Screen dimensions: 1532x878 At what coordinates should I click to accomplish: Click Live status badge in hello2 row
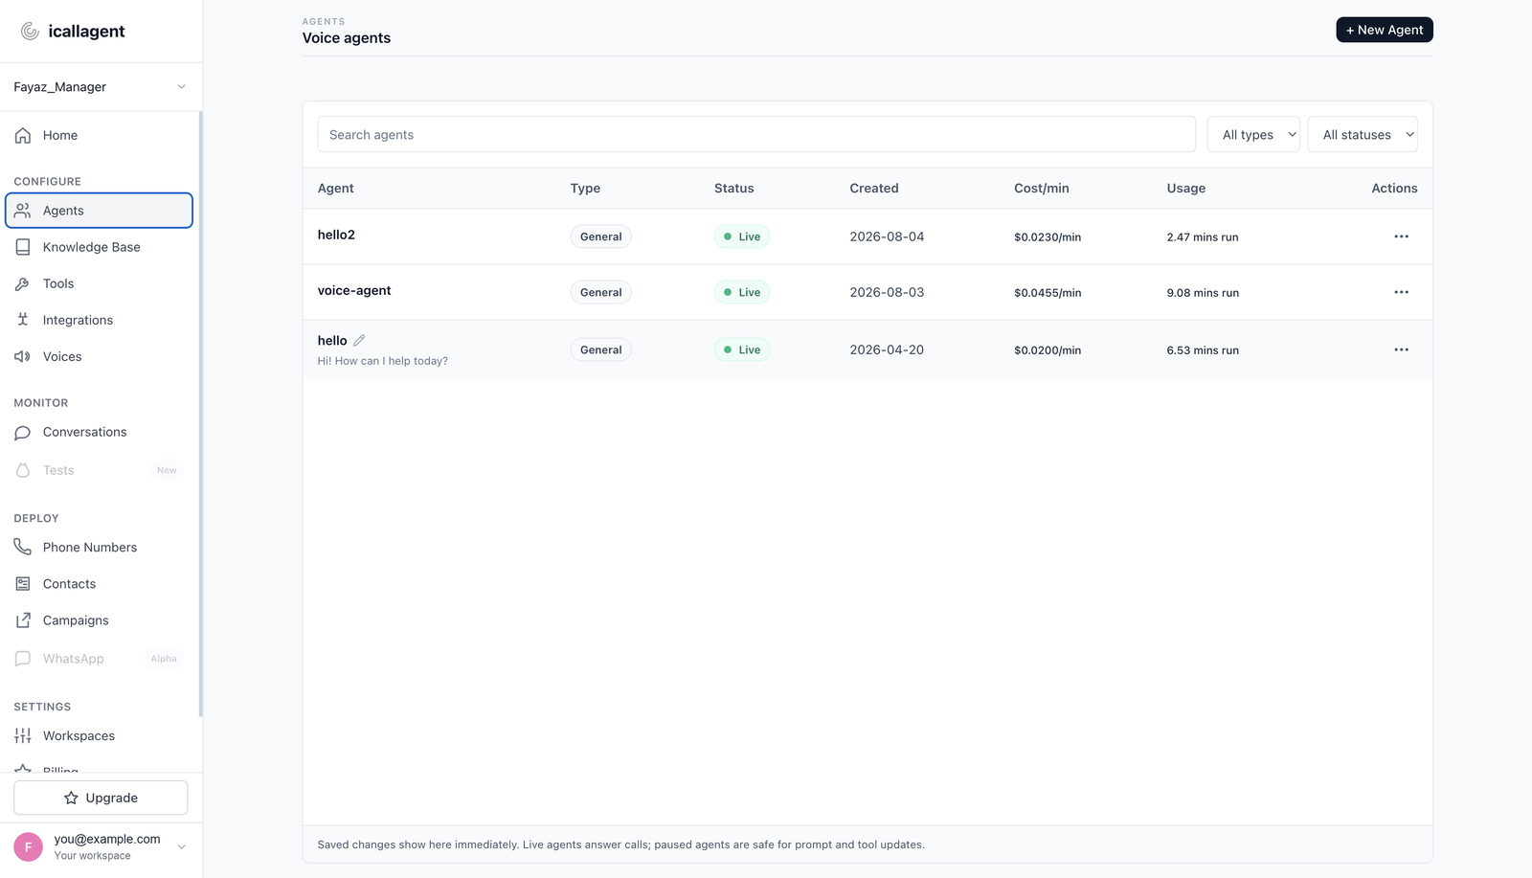coord(742,236)
